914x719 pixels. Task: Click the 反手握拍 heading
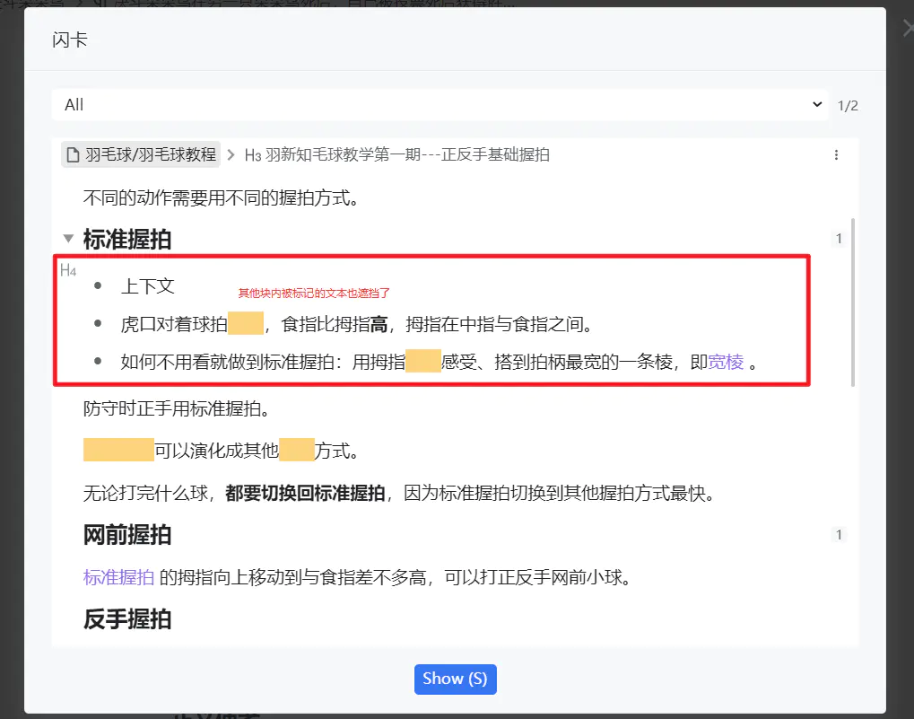[x=127, y=619]
